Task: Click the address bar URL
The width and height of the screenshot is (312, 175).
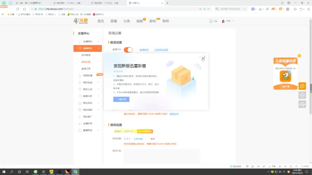Action: click(56, 9)
